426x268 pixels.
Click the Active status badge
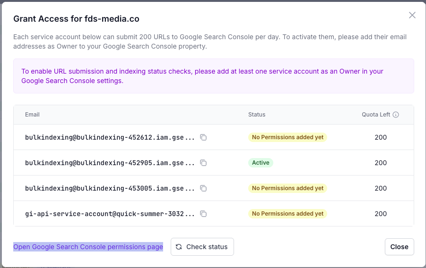[x=261, y=163]
